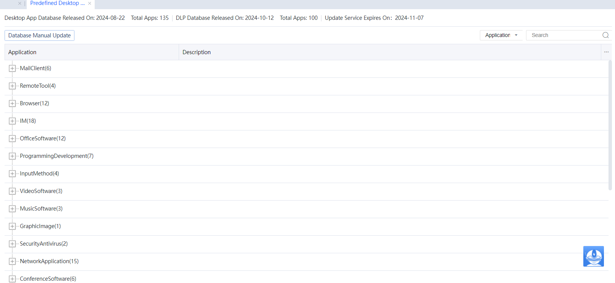Image resolution: width=615 pixels, height=283 pixels.
Task: Select the NetworkApplication(15) row
Action: pyautogui.click(x=49, y=261)
